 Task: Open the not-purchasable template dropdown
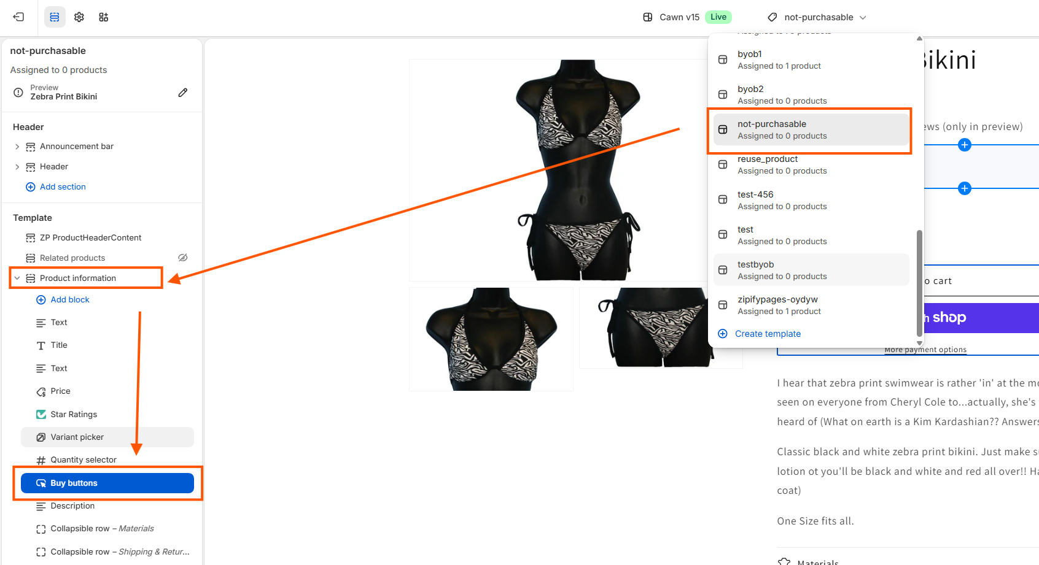(817, 17)
